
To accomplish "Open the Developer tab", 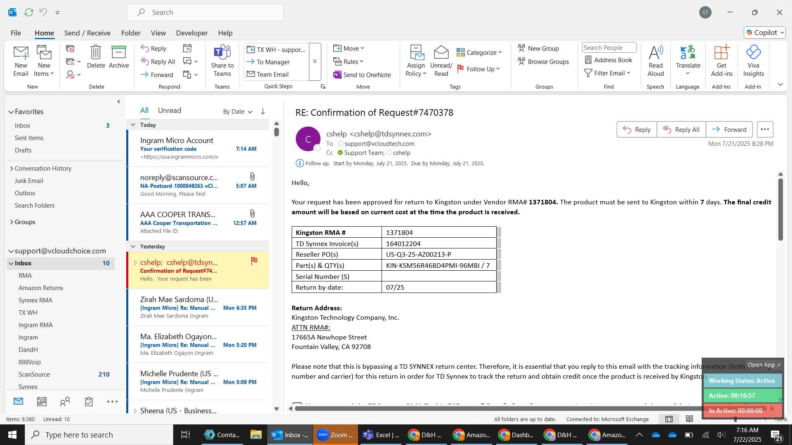I will tap(192, 33).
